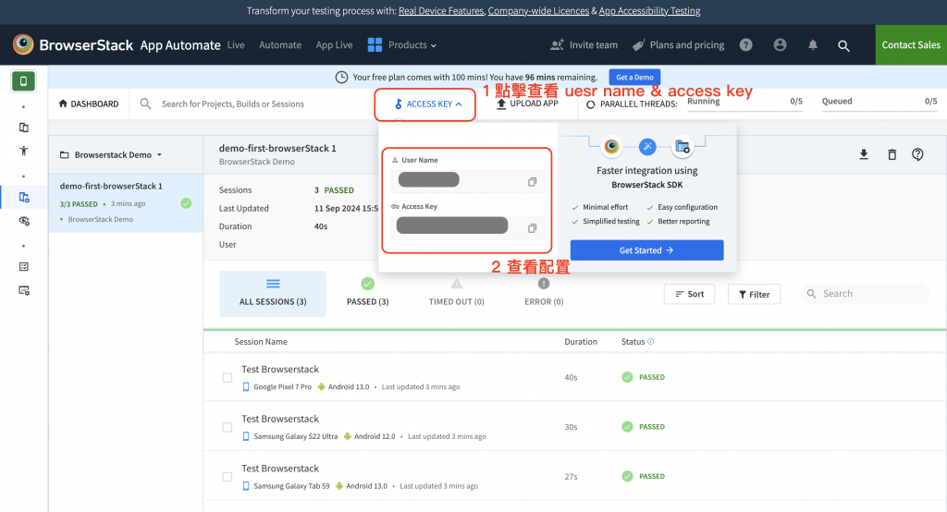Select the highlighted App Automate sidebar icon
Image resolution: width=947 pixels, height=512 pixels.
23,198
